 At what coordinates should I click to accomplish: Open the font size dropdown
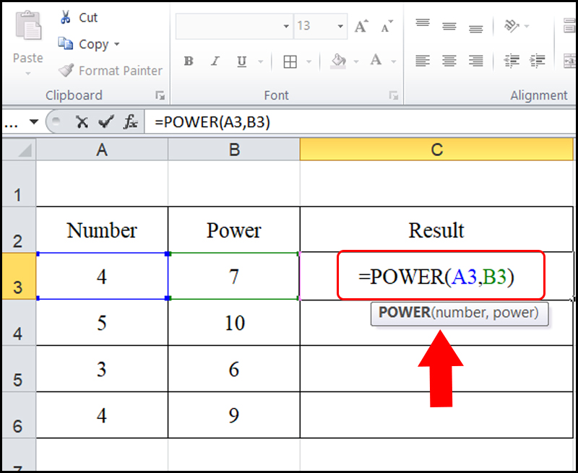pyautogui.click(x=340, y=26)
